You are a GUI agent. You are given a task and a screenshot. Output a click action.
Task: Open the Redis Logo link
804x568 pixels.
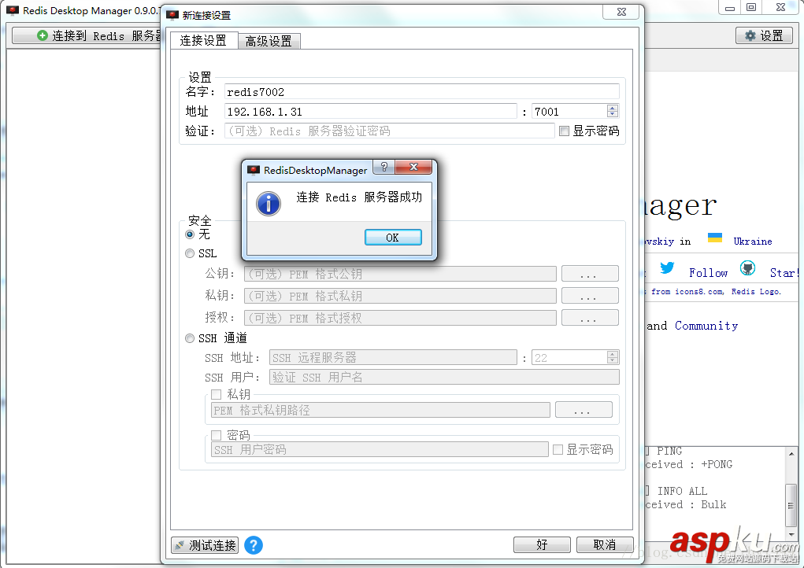(x=756, y=291)
